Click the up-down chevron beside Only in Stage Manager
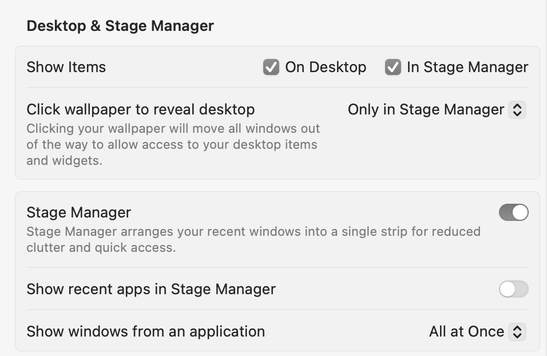Screen dimensions: 547x356 pos(517,109)
